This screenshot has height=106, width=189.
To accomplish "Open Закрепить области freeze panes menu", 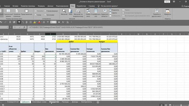I will (x=105, y=13).
